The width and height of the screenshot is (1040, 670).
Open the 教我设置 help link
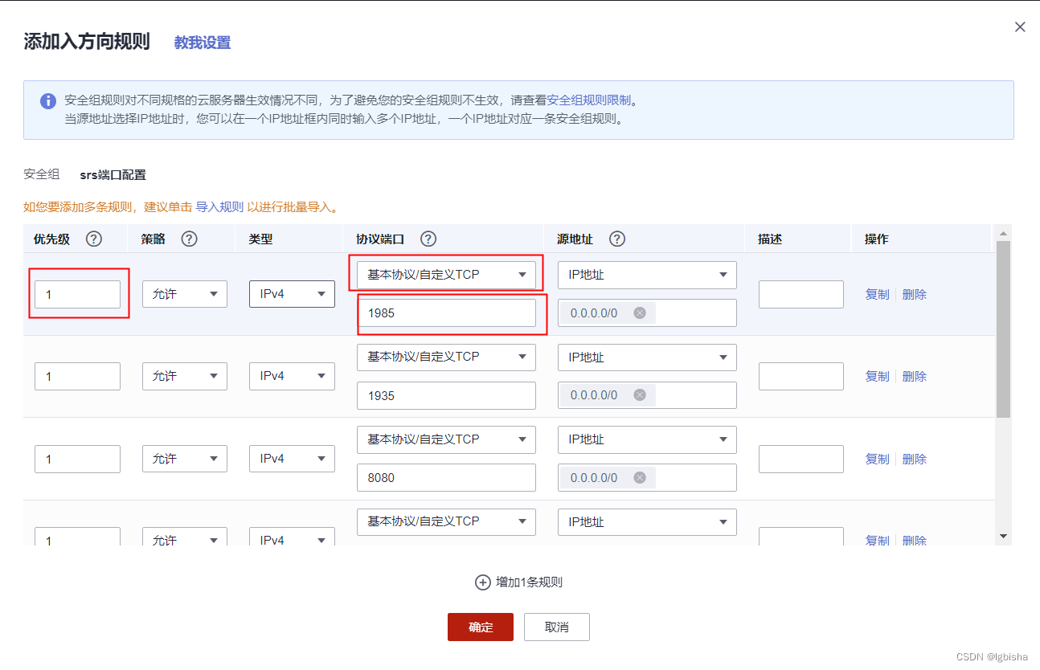[203, 43]
